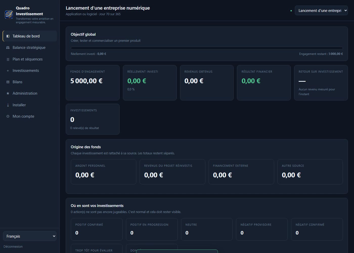Open the Français language dropdown
Screen dimensions: 354x253
point(30,236)
